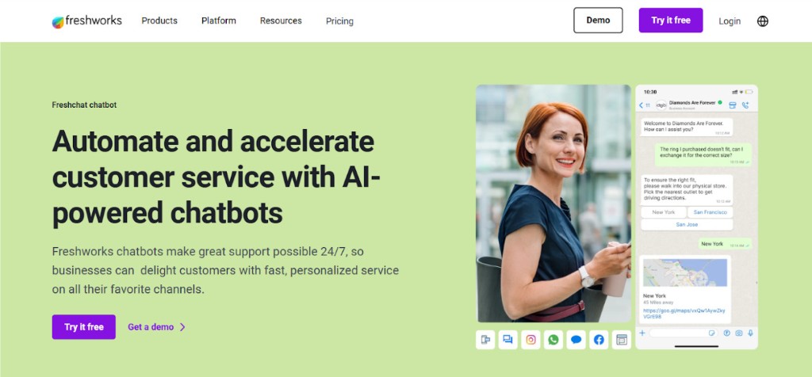Open the globe language selector
The height and width of the screenshot is (377, 812).
tap(762, 21)
